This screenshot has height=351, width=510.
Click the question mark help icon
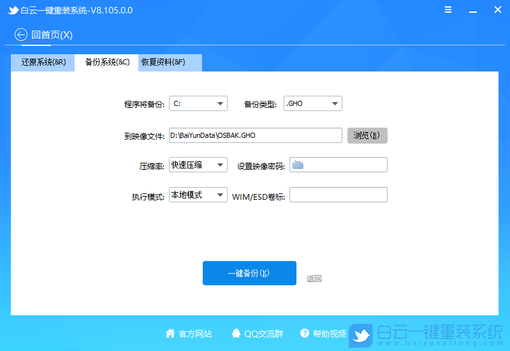click(305, 333)
